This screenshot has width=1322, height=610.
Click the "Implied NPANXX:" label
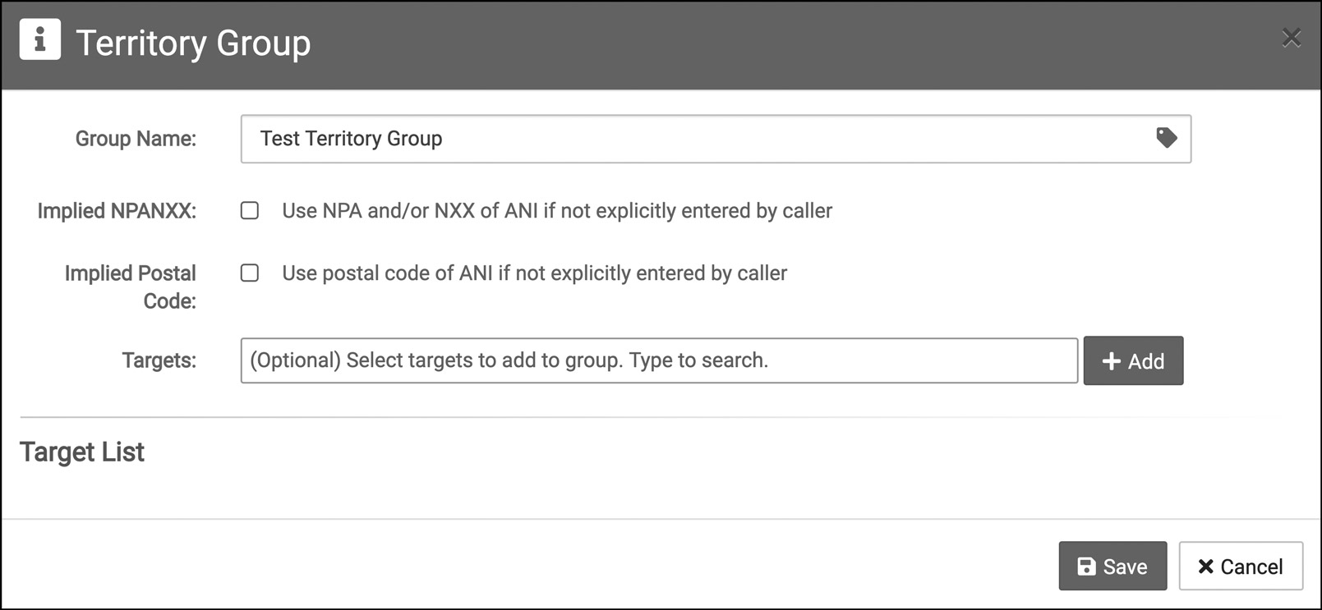click(x=117, y=211)
